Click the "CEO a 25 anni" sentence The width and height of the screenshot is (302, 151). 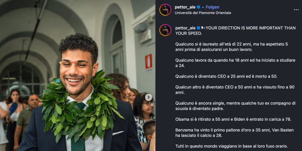[226, 76]
